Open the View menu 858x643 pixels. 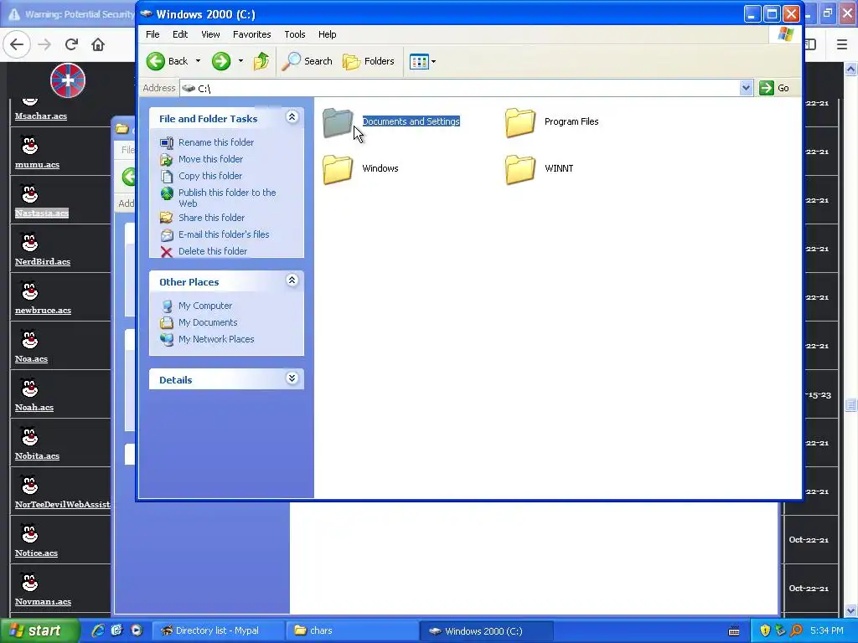click(x=210, y=34)
